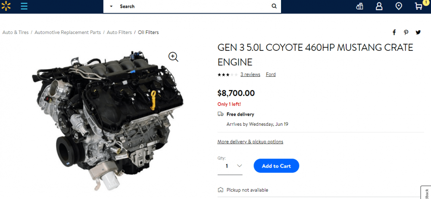The height and width of the screenshot is (199, 431).
Task: Open the shopping cart
Action: [419, 6]
